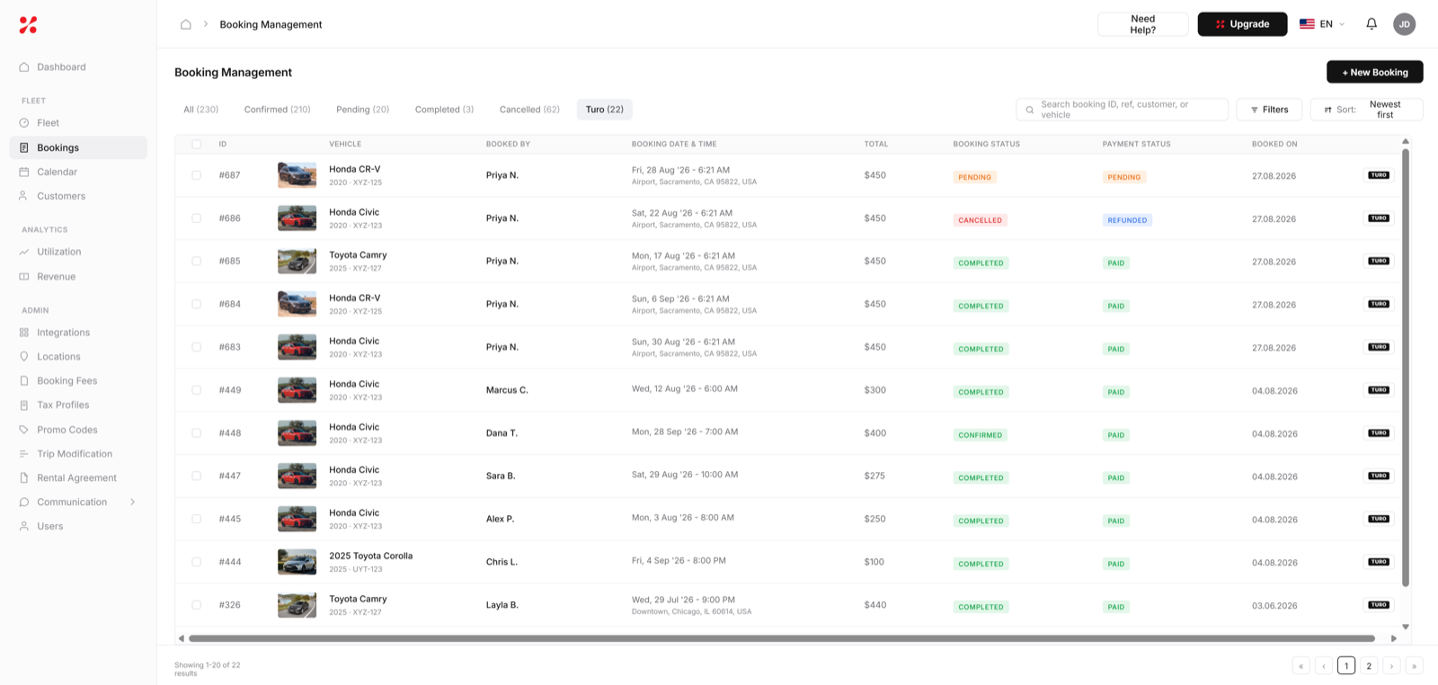The width and height of the screenshot is (1438, 685).
Task: Open the JD user avatar menu
Action: click(1404, 24)
